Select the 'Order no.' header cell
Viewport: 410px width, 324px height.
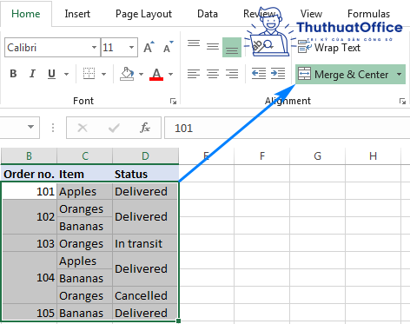pos(29,174)
